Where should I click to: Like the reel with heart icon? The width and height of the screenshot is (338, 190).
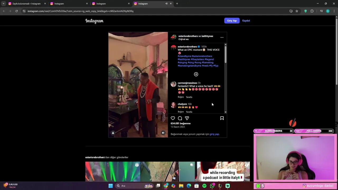point(173,118)
